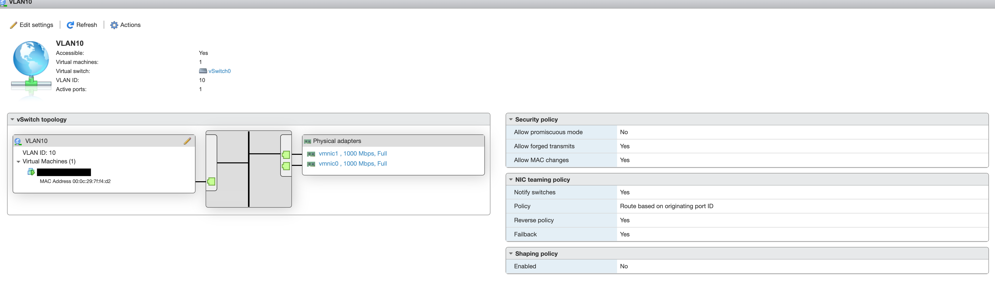Collapse the vSwitch topology panel
The width and height of the screenshot is (995, 294).
point(12,120)
